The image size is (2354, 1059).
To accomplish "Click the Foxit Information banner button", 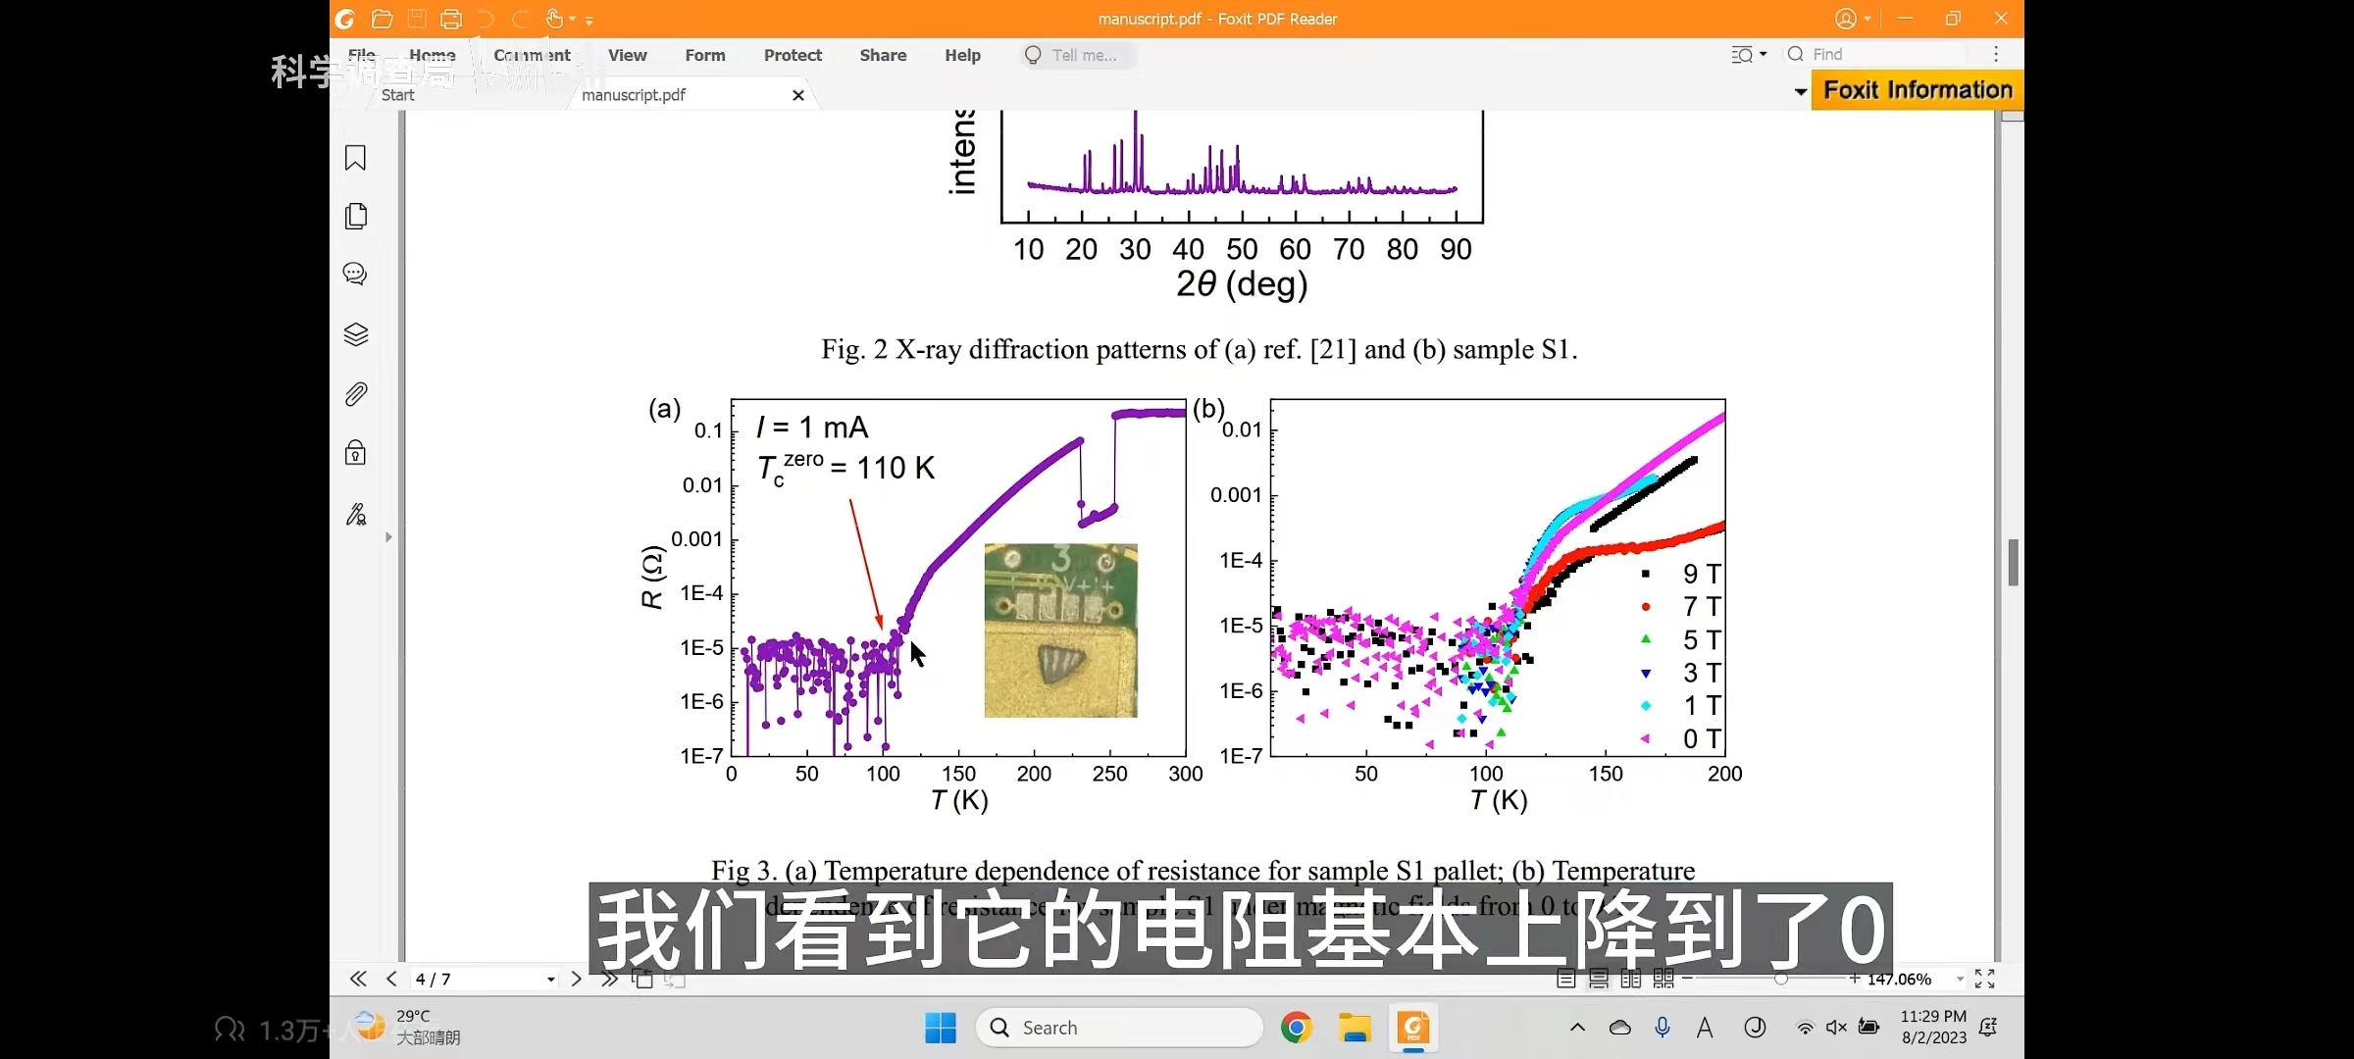I will pos(1917,90).
